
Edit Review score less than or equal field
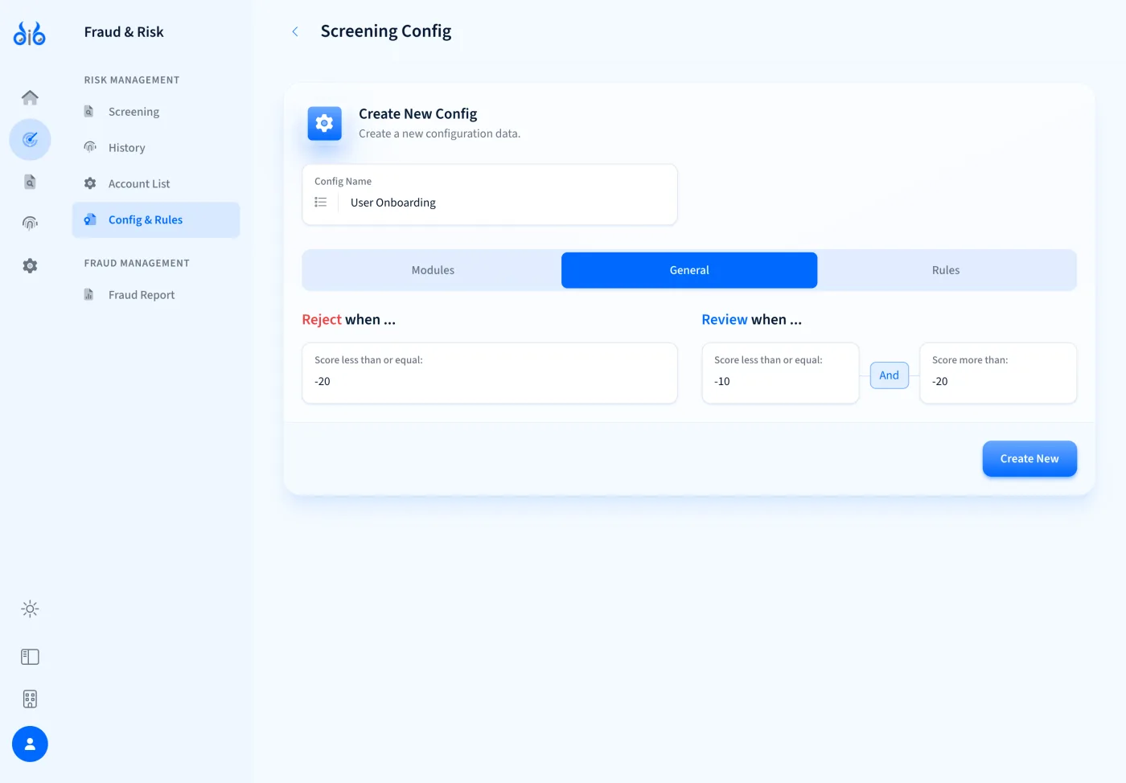click(x=780, y=373)
